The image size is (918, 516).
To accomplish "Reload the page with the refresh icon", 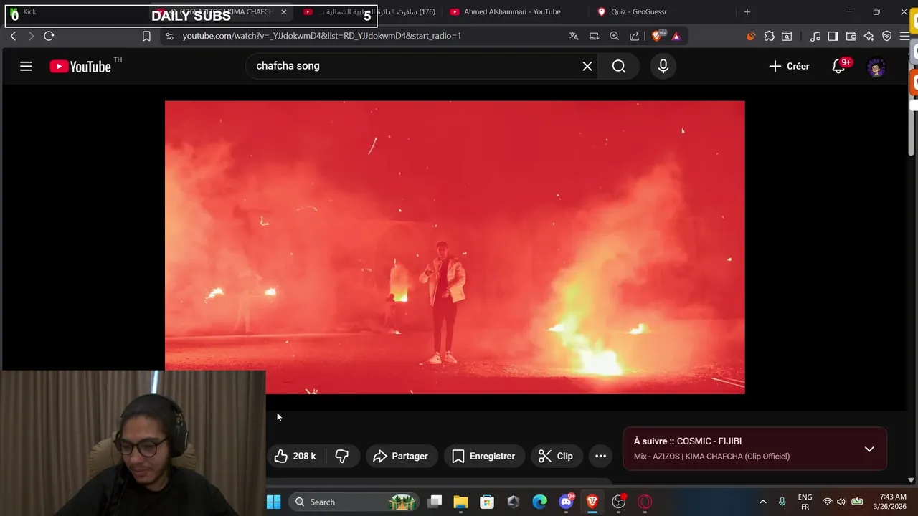I will click(49, 36).
